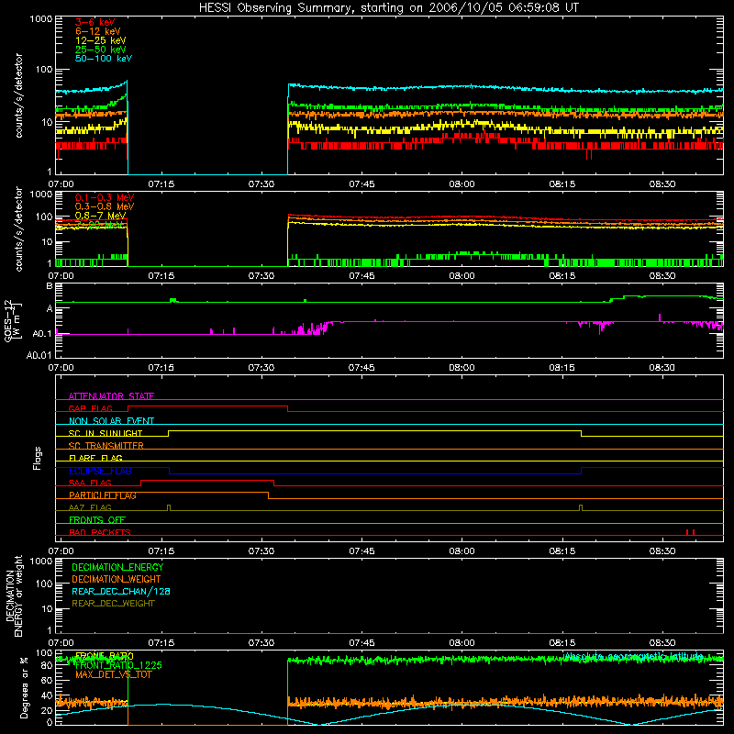
Task: Select the B level GOES axis tick
Action: coord(50,286)
